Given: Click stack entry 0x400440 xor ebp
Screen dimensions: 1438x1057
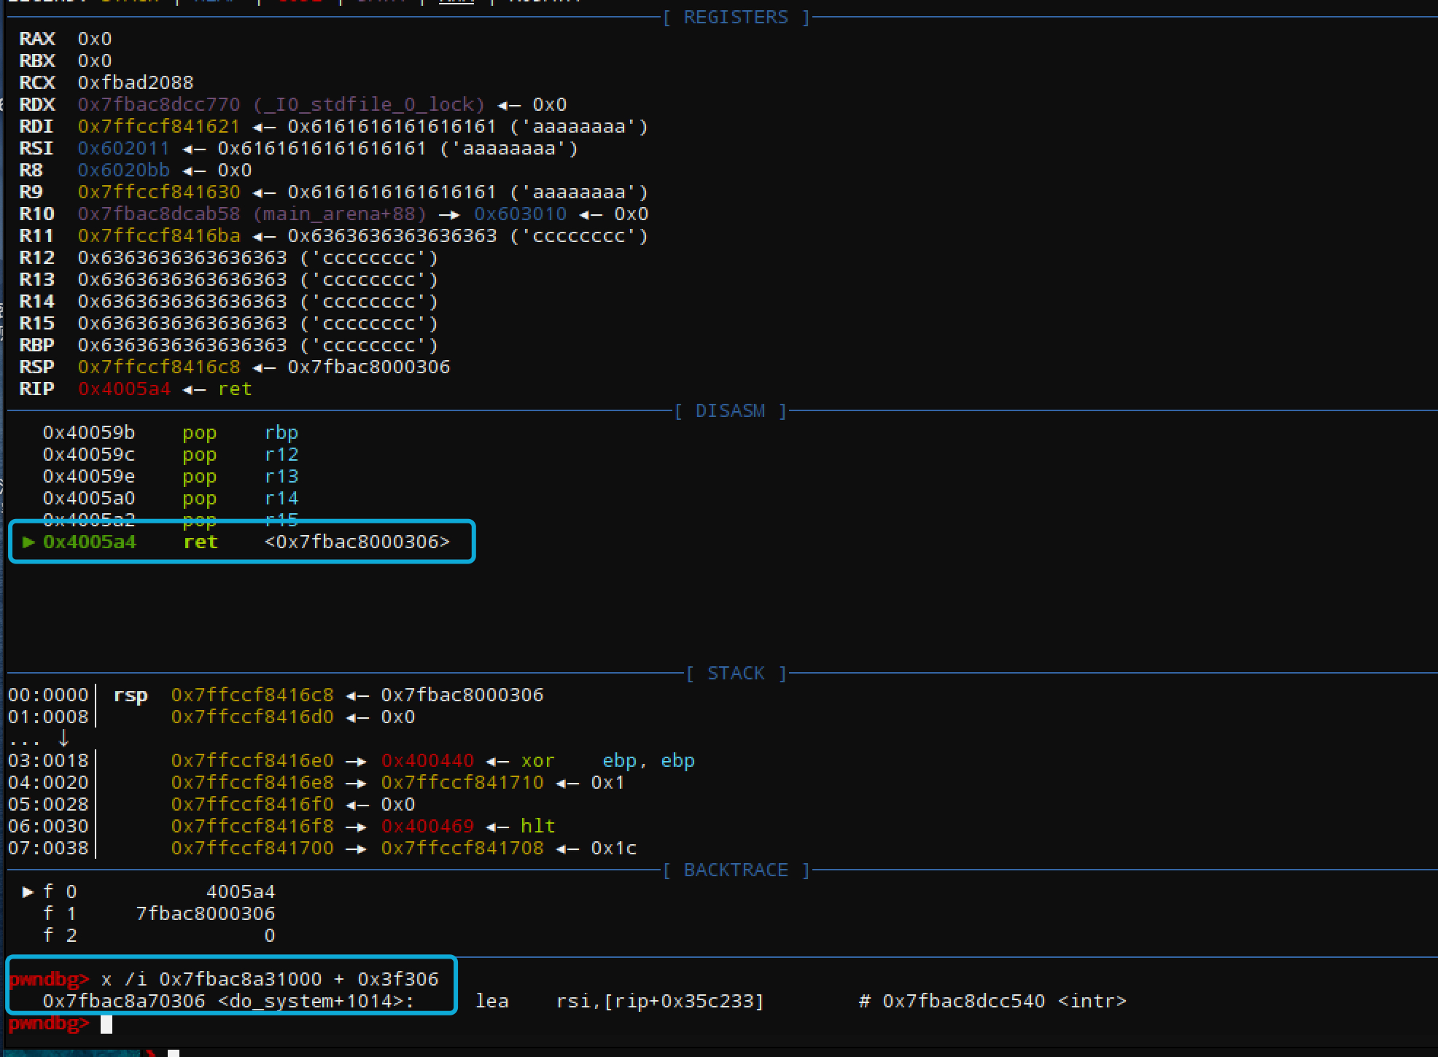Looking at the screenshot, I should (x=433, y=760).
